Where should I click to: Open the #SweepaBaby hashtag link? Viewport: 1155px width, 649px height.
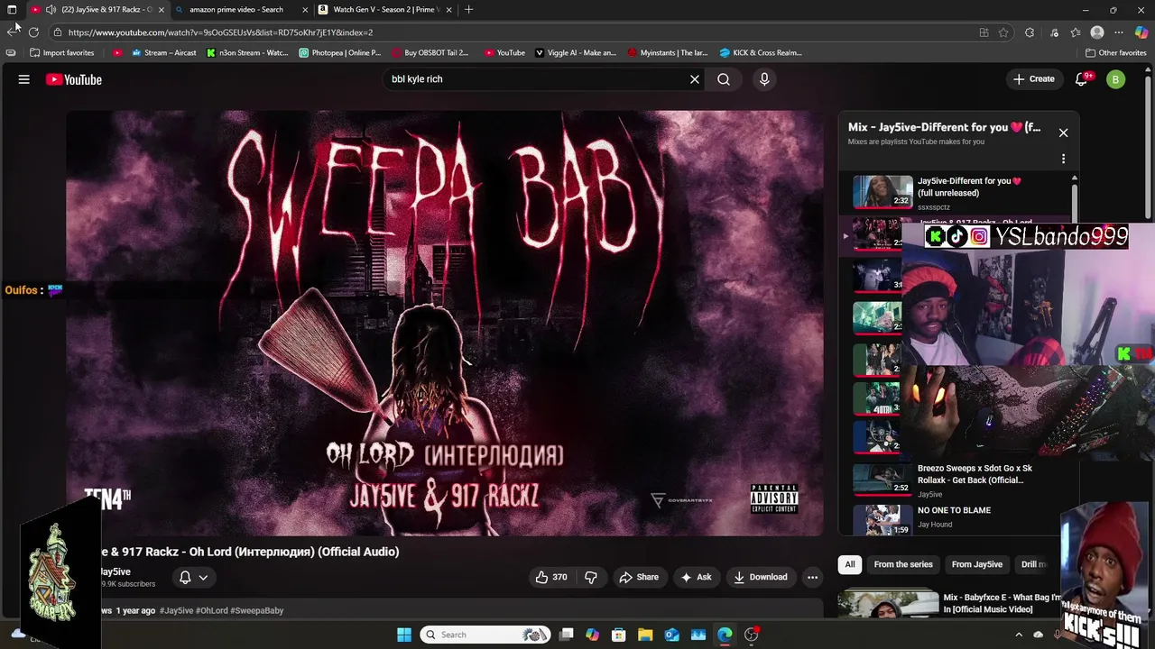[257, 611]
